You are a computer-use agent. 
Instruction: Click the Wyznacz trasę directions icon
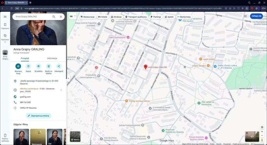18,66
